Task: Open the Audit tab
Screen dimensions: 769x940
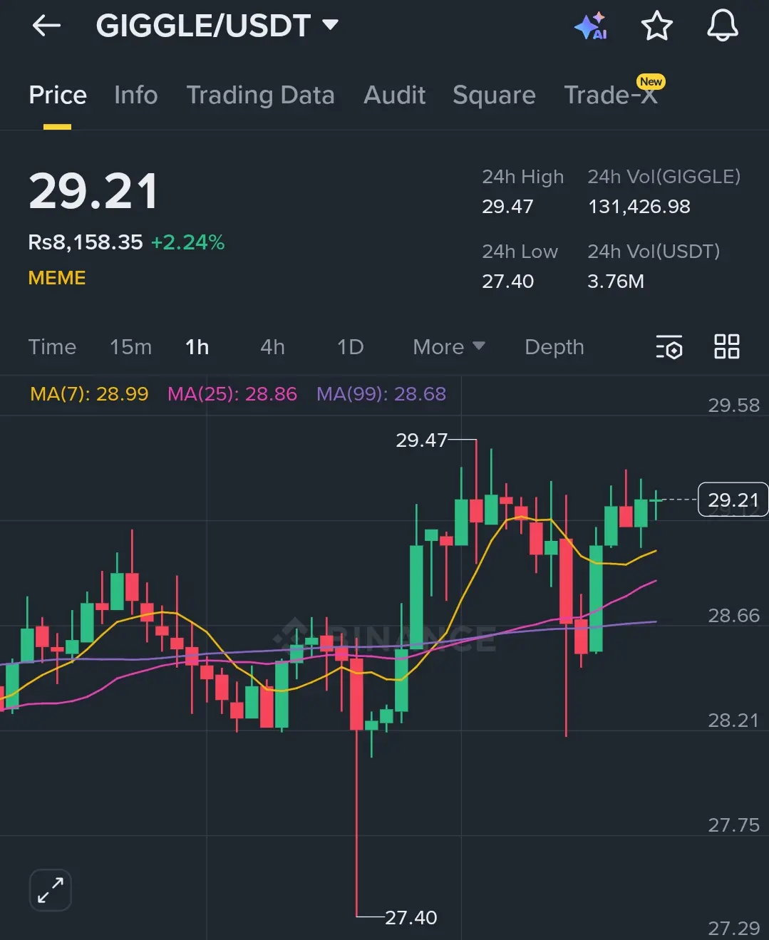Action: [x=395, y=95]
